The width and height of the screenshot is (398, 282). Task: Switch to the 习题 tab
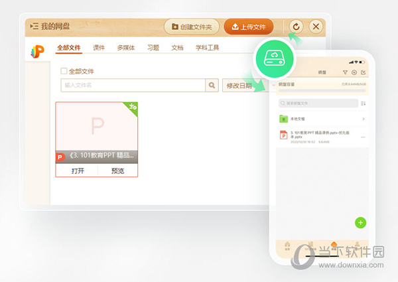point(153,48)
